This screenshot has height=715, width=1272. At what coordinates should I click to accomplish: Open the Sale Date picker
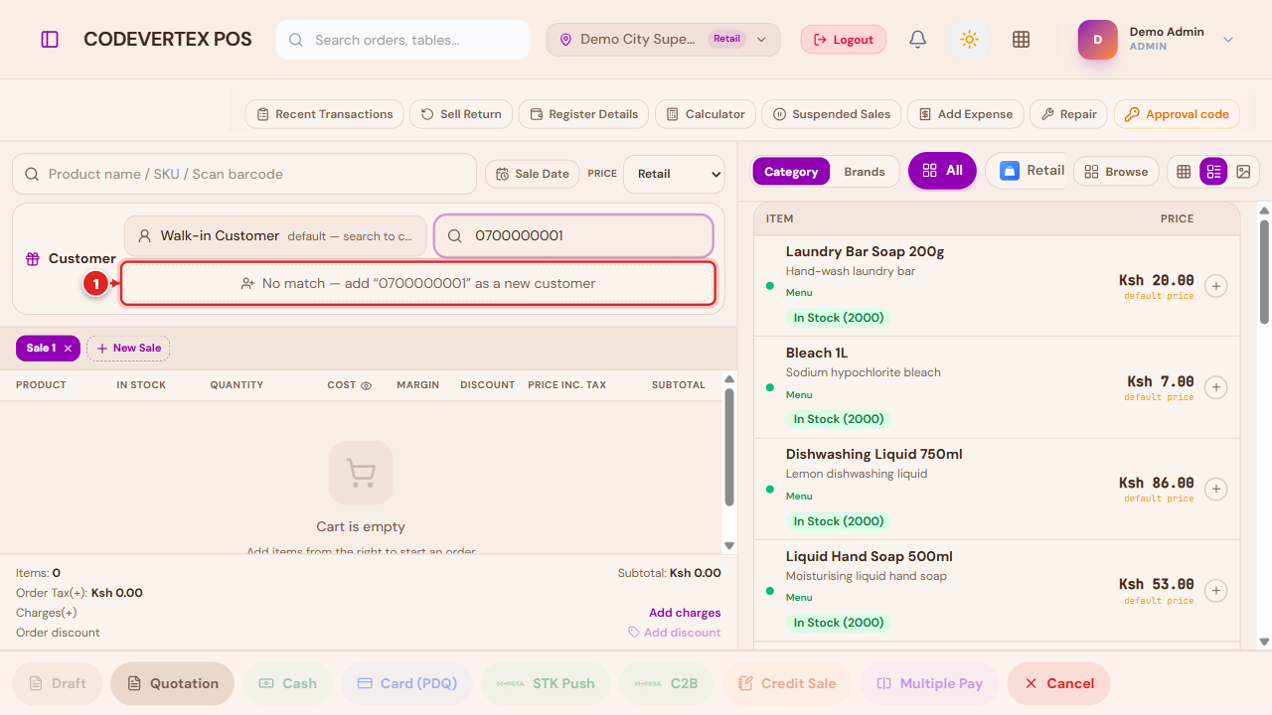tap(532, 174)
